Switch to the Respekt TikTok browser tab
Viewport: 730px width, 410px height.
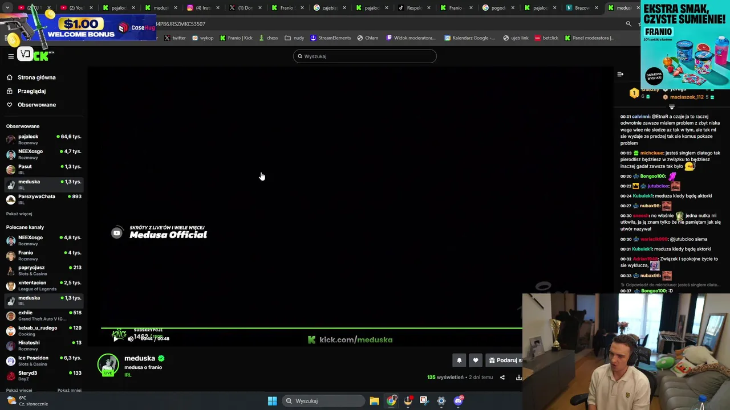415,8
